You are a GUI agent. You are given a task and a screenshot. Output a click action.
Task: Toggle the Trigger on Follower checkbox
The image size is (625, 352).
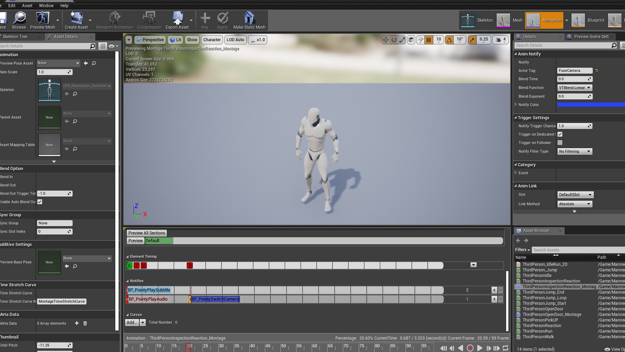(x=560, y=143)
